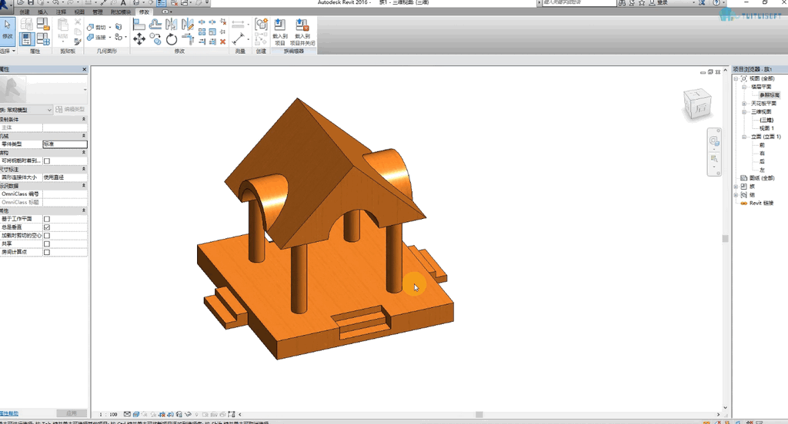The height and width of the screenshot is (424, 788).
Task: Click the 1 : 100 view scale button
Action: 108,415
